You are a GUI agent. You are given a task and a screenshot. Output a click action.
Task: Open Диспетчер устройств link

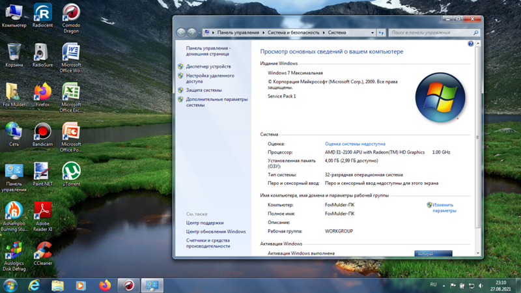pyautogui.click(x=208, y=66)
